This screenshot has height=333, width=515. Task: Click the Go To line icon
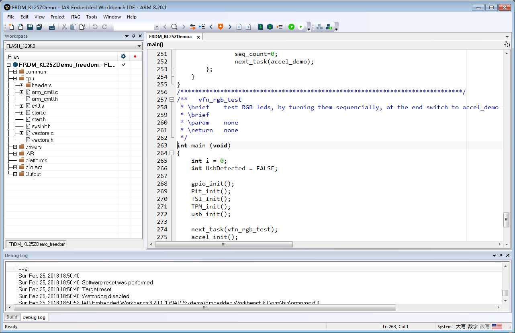click(x=202, y=27)
